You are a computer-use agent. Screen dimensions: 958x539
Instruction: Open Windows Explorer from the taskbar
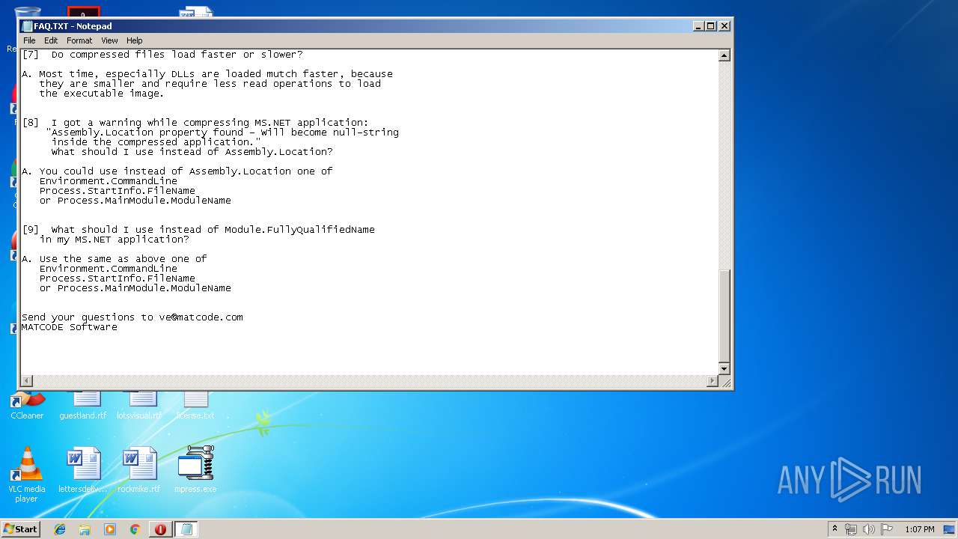pos(85,529)
